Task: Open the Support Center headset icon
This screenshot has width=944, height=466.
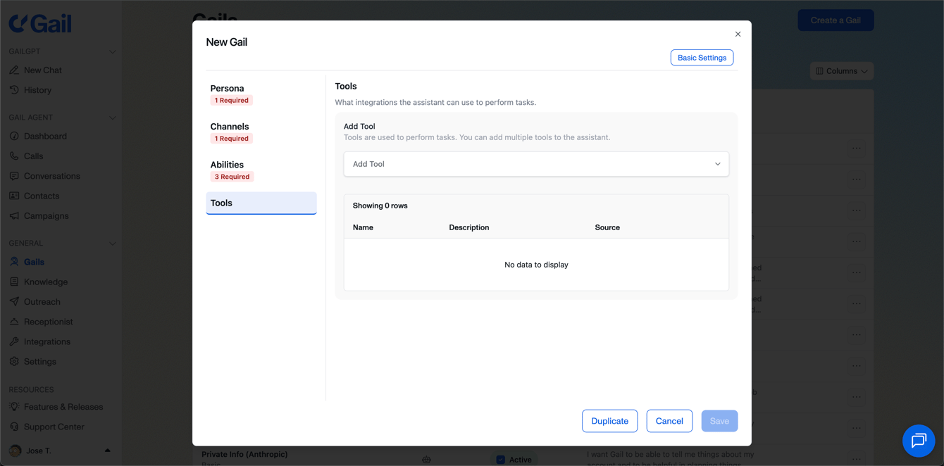Action: [x=14, y=427]
